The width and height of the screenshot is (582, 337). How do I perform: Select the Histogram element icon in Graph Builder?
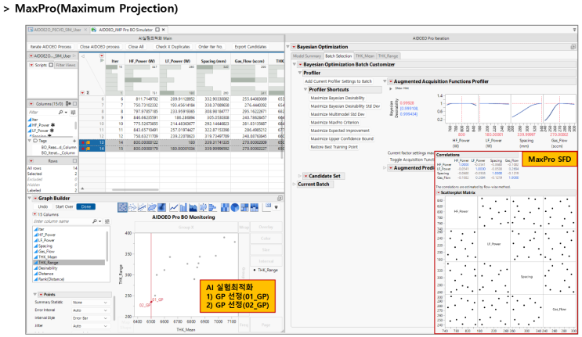coord(212,207)
